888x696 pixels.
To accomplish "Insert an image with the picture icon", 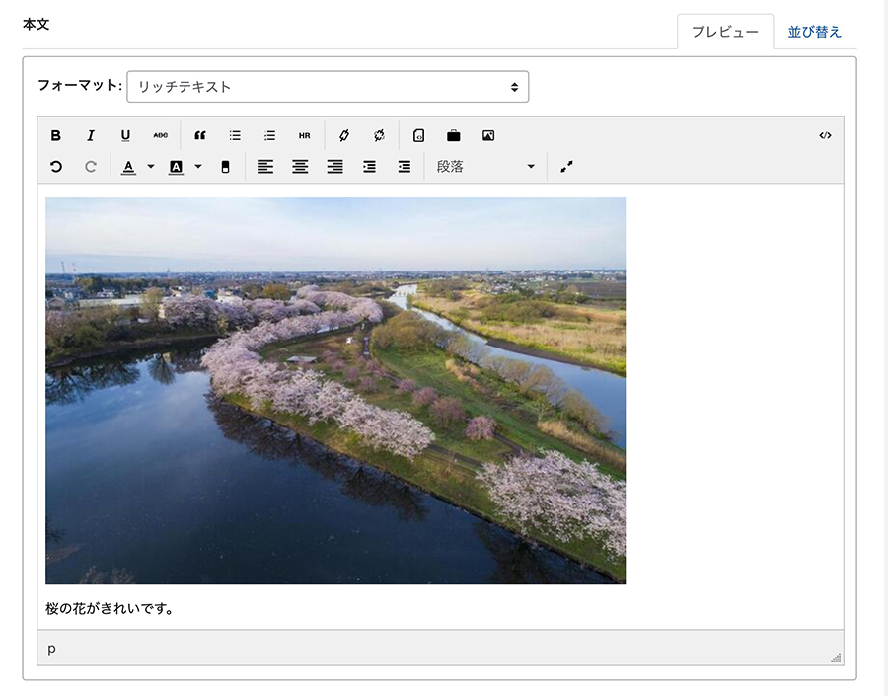I will click(488, 135).
